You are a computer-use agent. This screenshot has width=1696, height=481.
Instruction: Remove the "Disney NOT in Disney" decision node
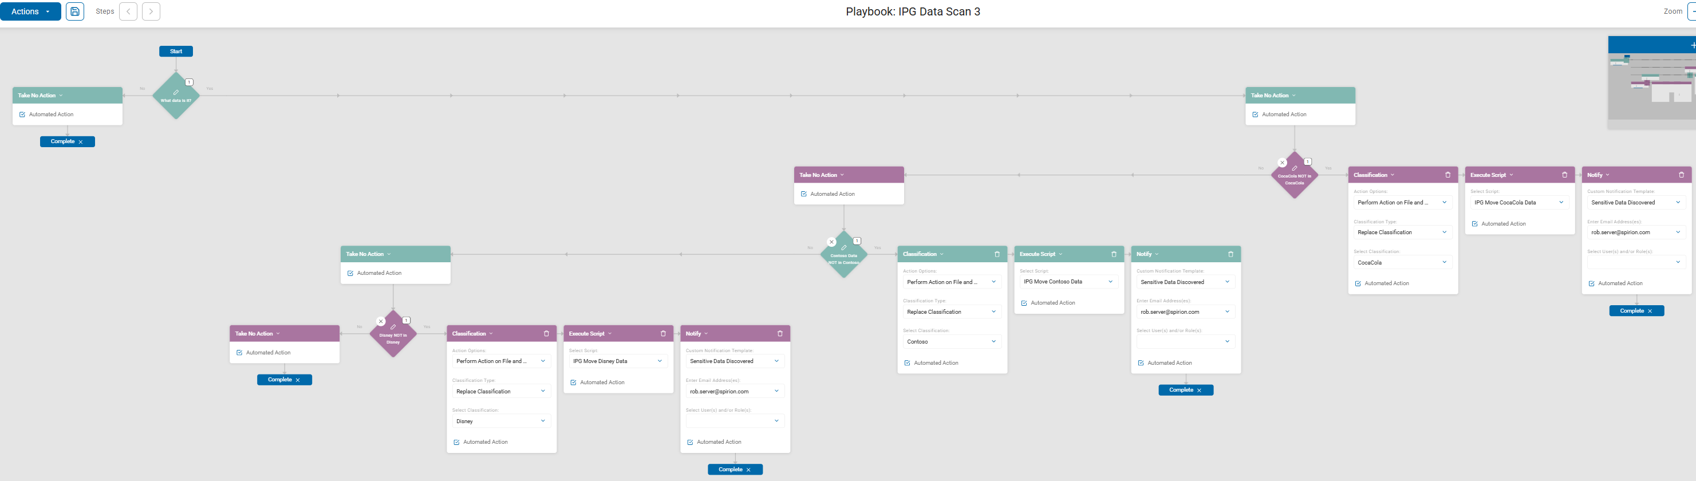coord(381,322)
